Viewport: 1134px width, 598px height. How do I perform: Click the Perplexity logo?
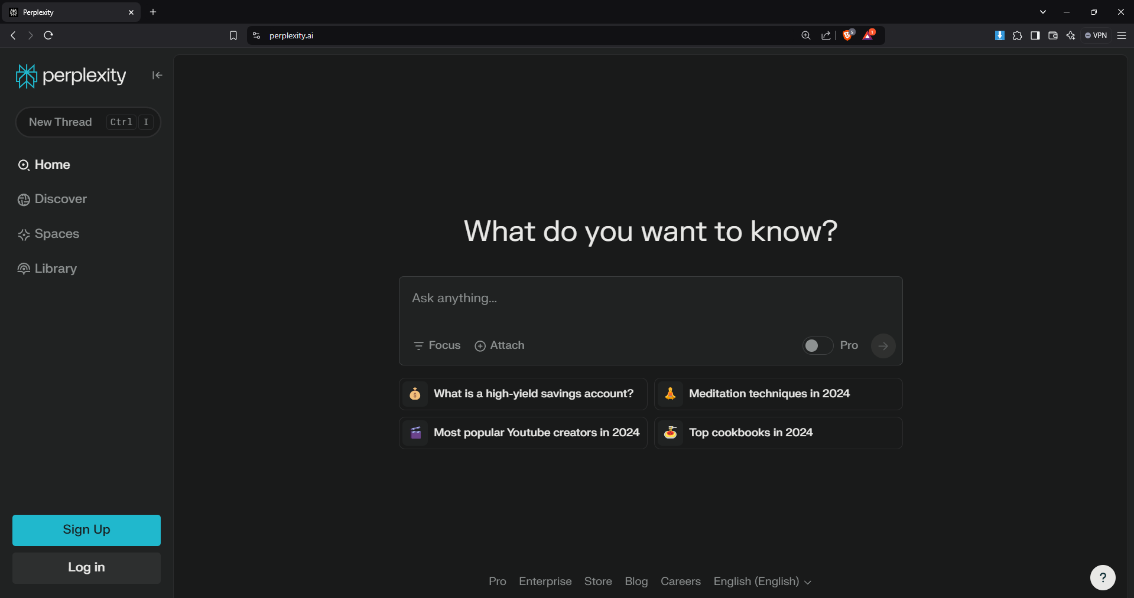click(71, 76)
